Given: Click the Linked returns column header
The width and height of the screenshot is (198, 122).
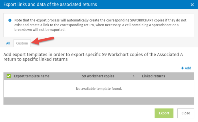Looking at the screenshot, I should coord(153,76).
